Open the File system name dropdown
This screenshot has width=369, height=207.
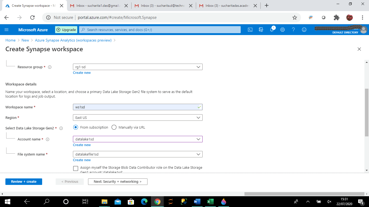point(199,154)
